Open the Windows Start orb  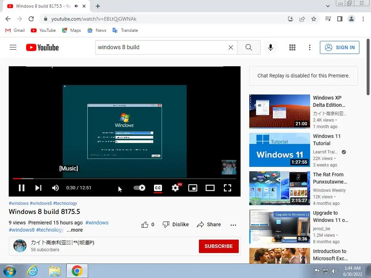click(x=10, y=271)
